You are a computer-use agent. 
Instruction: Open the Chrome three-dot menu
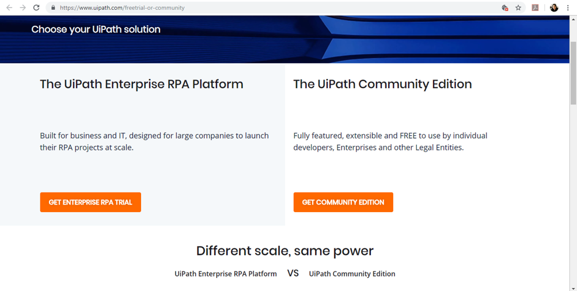(568, 7)
